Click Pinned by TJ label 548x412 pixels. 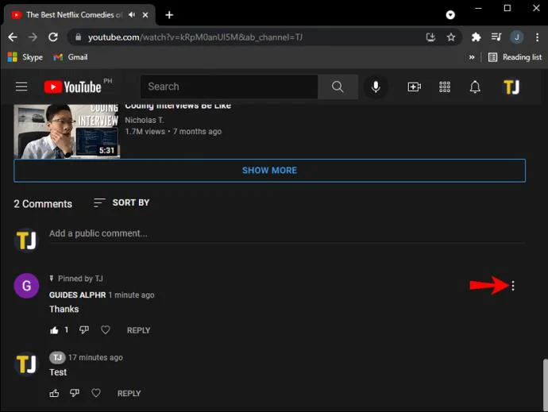80,279
